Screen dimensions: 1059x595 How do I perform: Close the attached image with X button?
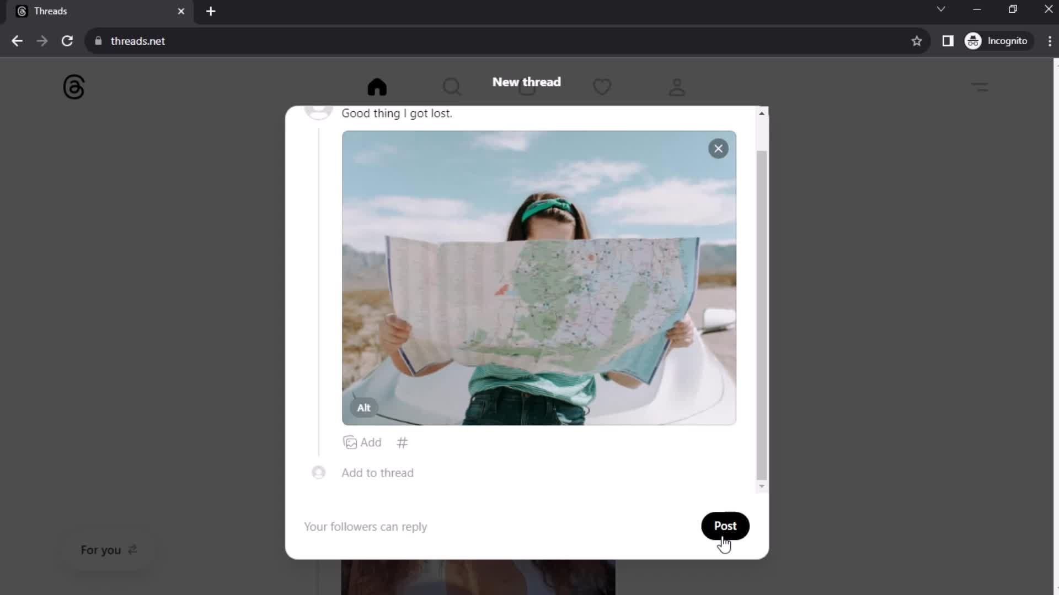point(718,148)
